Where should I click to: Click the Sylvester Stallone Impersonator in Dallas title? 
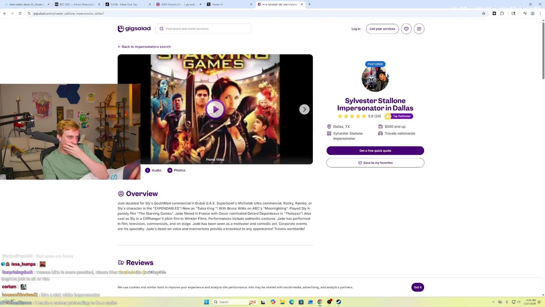[375, 104]
